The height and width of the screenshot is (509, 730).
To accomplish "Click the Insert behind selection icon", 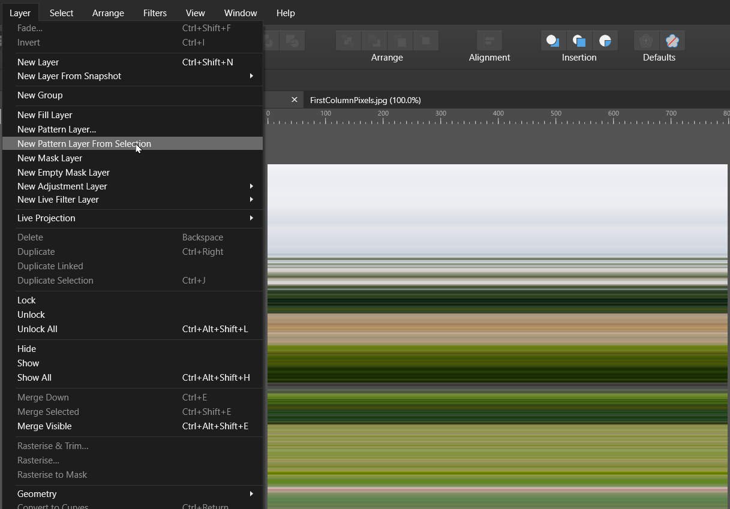I will coord(553,41).
